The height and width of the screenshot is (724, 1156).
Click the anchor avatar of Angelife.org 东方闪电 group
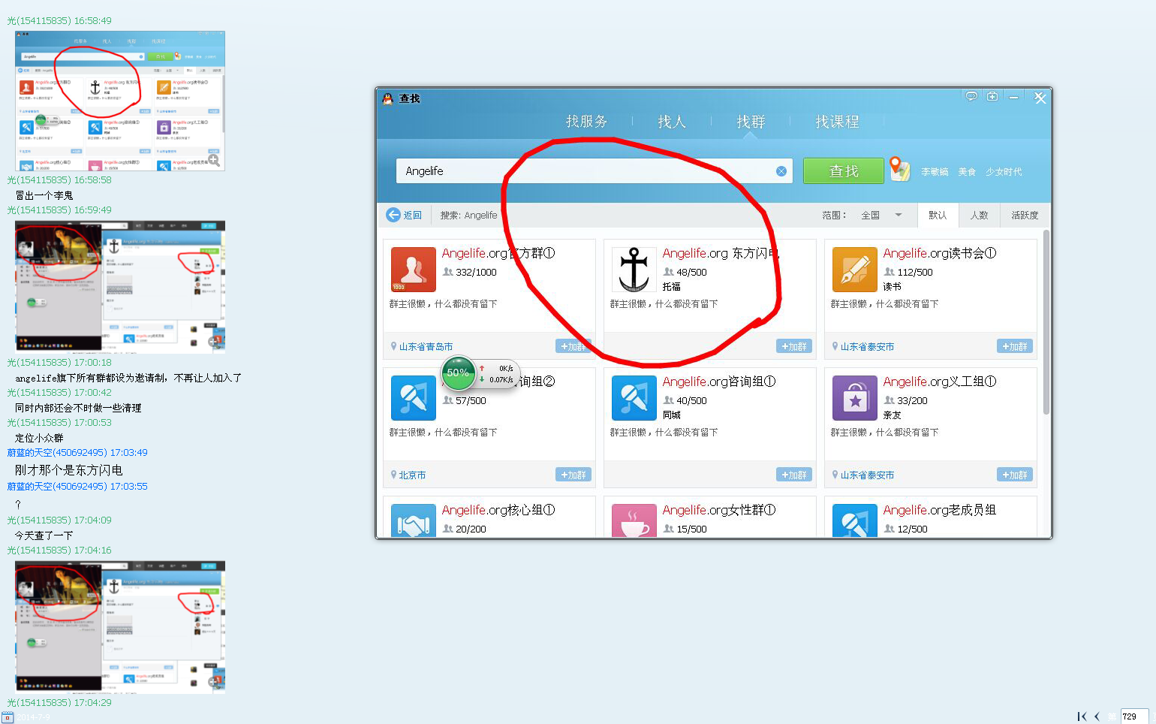coord(634,270)
